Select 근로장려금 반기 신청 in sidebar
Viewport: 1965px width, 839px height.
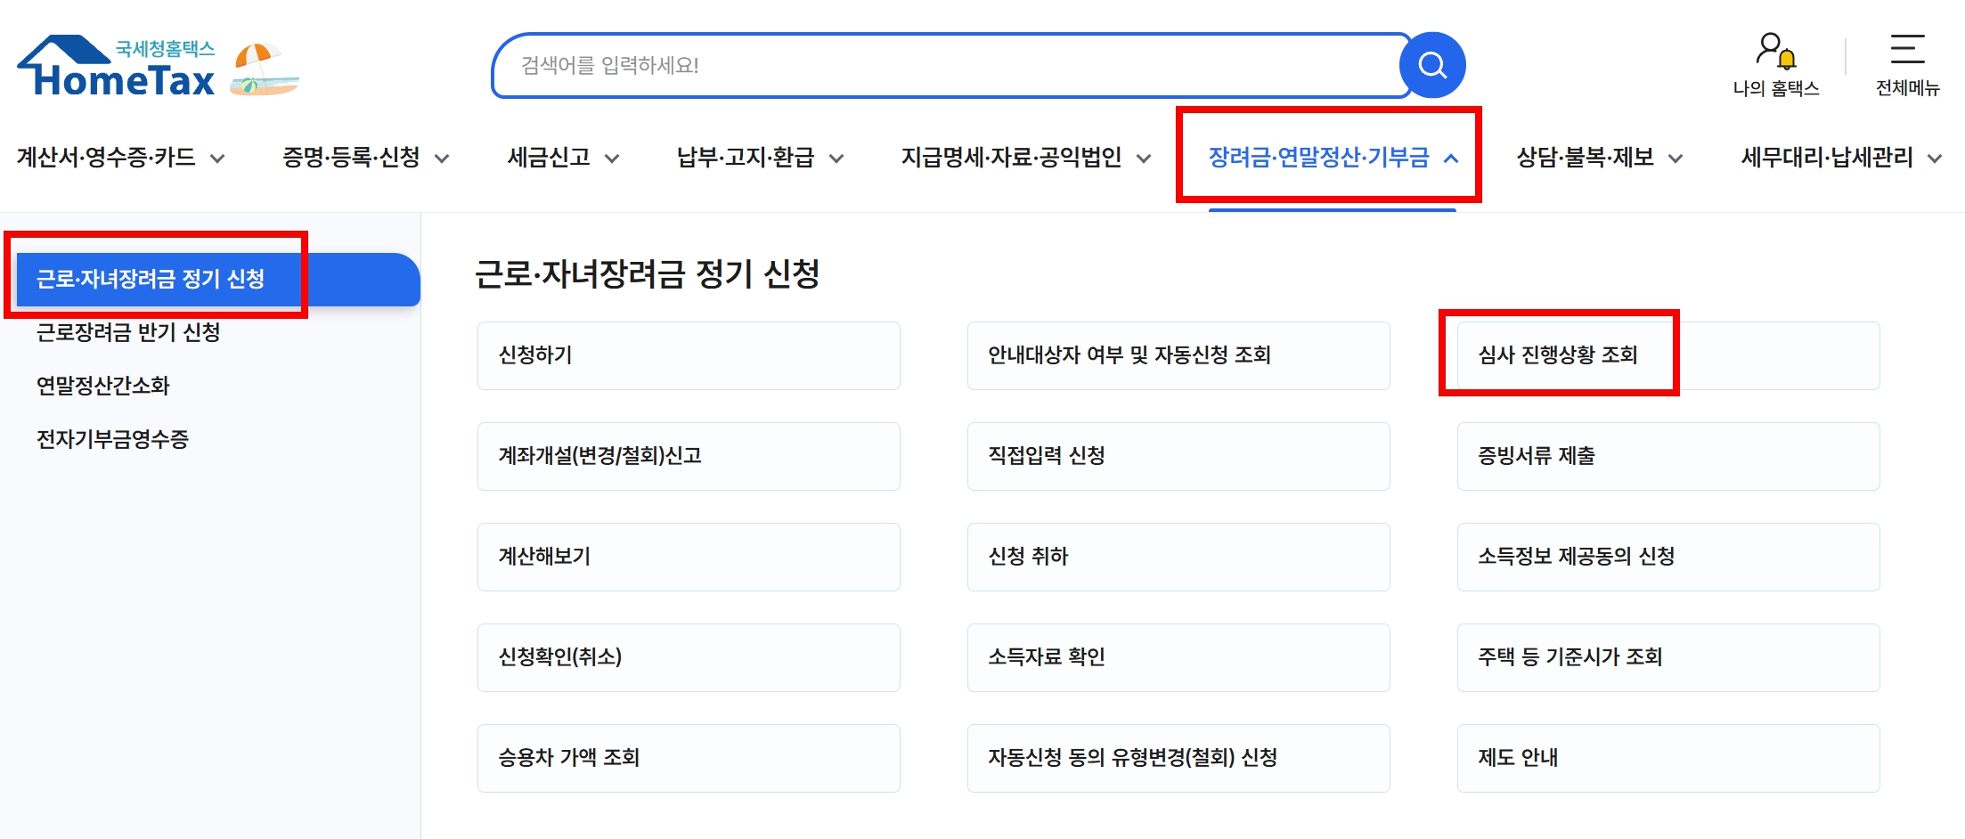(x=127, y=333)
